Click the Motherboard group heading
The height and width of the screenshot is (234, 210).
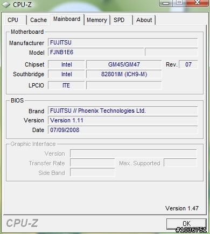click(27, 32)
